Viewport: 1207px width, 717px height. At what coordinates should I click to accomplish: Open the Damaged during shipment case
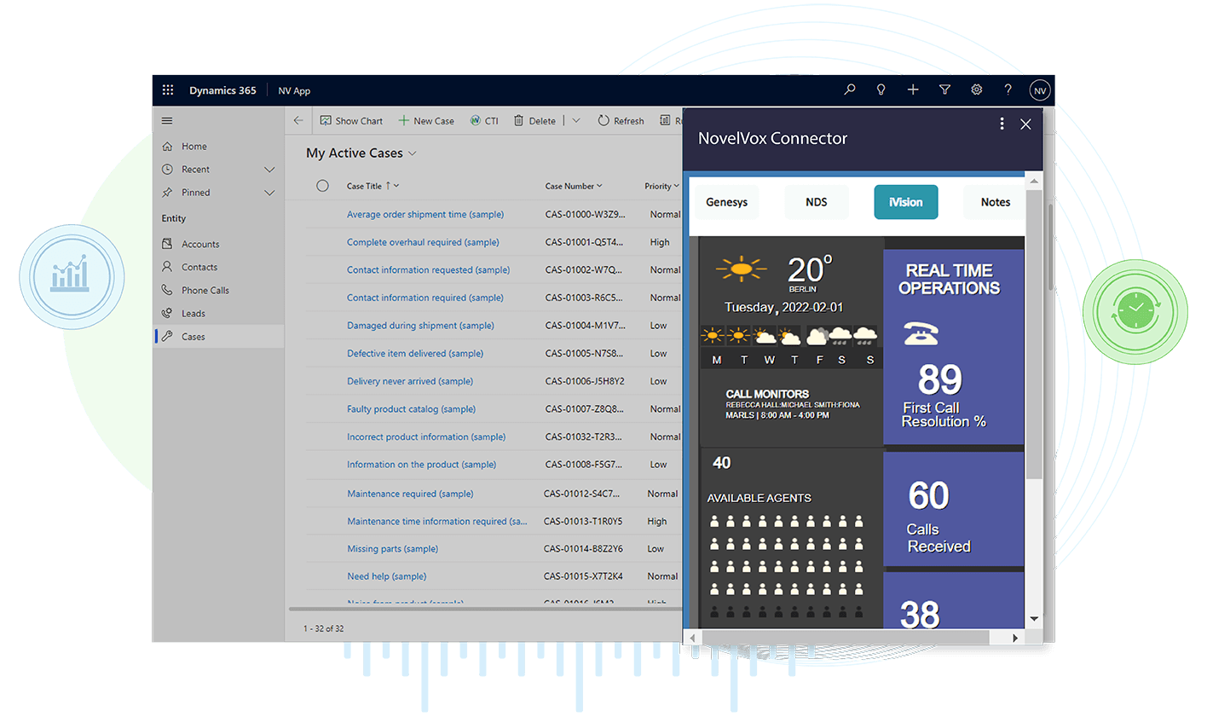tap(420, 326)
